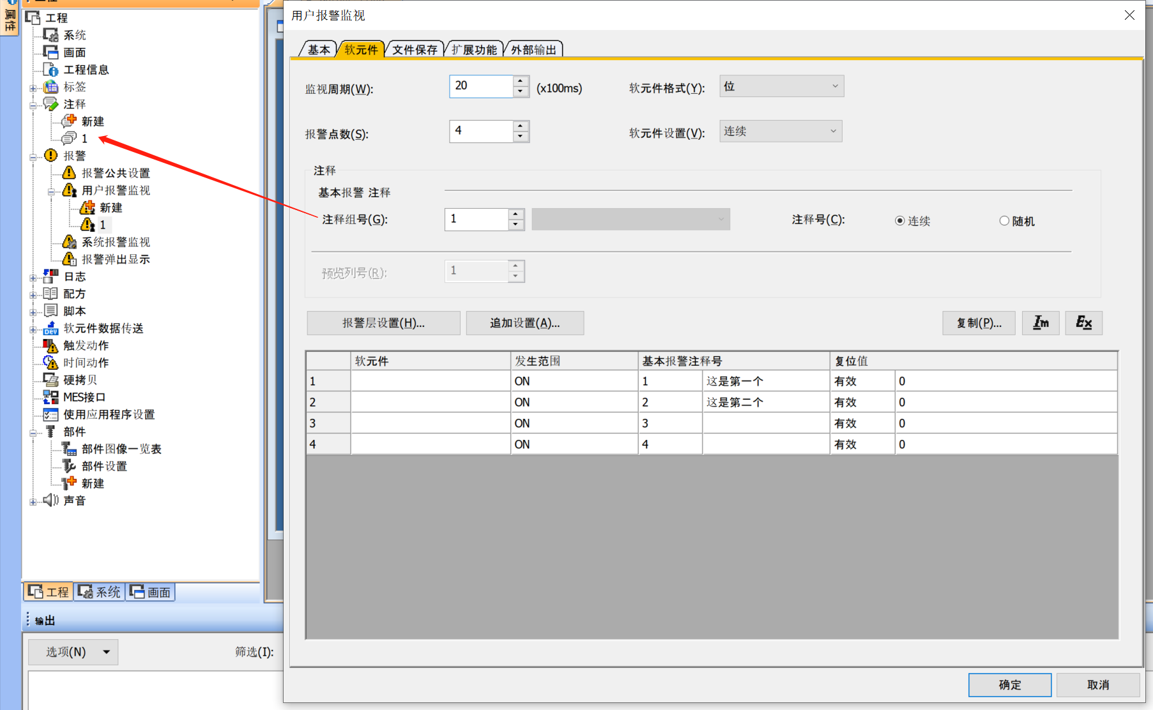
Task: Click the 注释组号 input field
Action: [477, 219]
